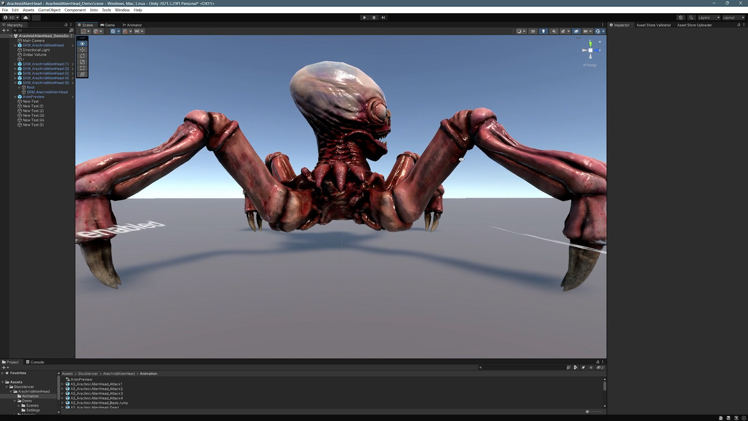Collapse SKM_ArachnidAlienHead (5) in Hierarchy

[15, 83]
